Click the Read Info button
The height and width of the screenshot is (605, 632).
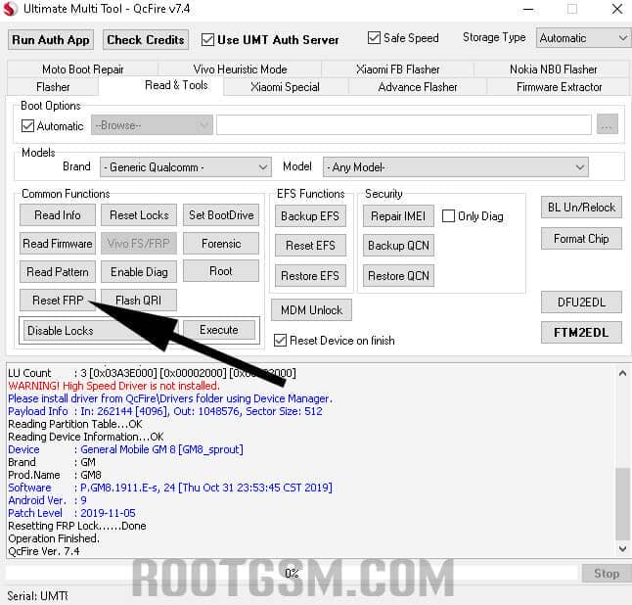tap(58, 215)
